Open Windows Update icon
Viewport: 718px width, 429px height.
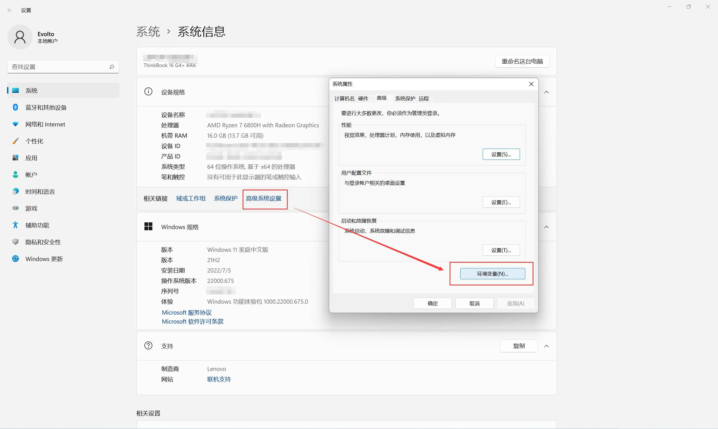pyautogui.click(x=16, y=259)
